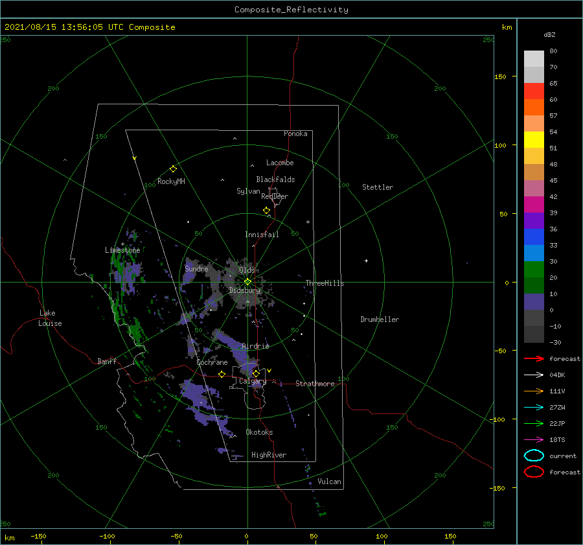Click the yellow diamond marker above Calgary label

[256, 373]
